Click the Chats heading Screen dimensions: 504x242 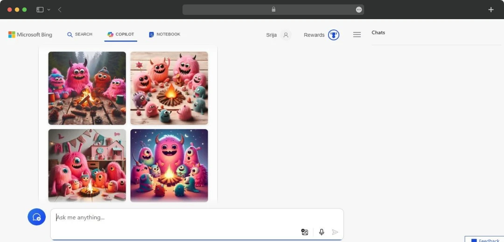(378, 33)
